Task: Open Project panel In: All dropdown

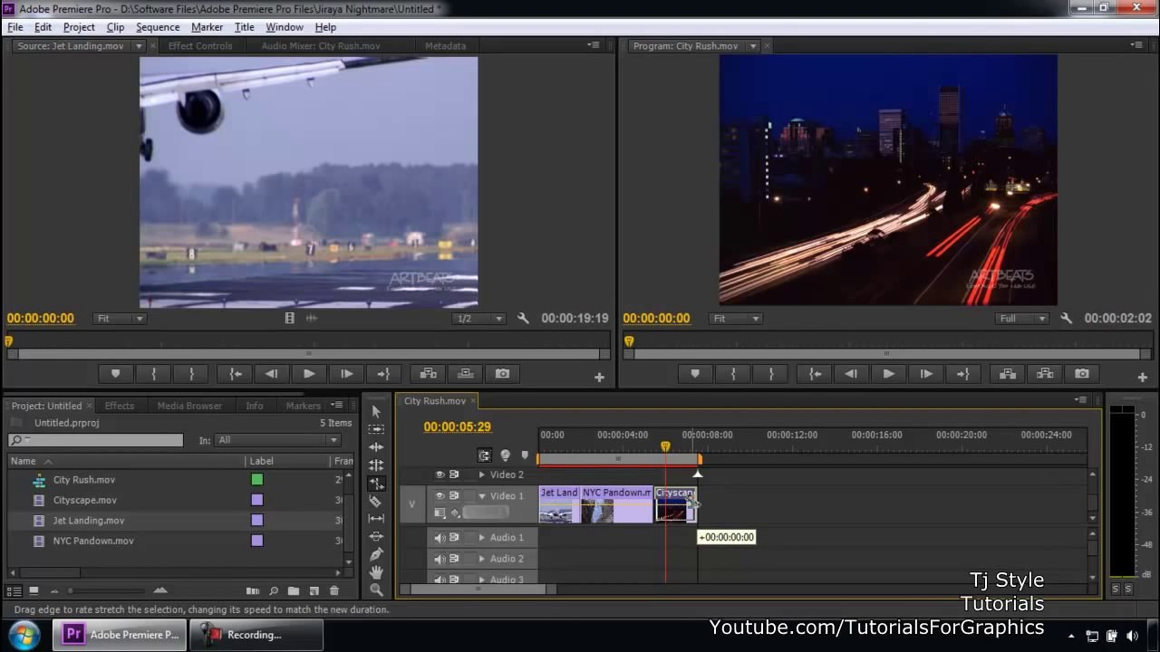Action: pyautogui.click(x=278, y=440)
